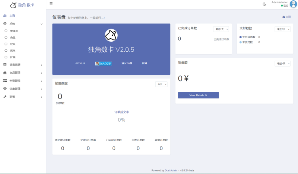Toggle the 支付成功数 legend dot
The height and width of the screenshot is (174, 298).
tap(240, 37)
